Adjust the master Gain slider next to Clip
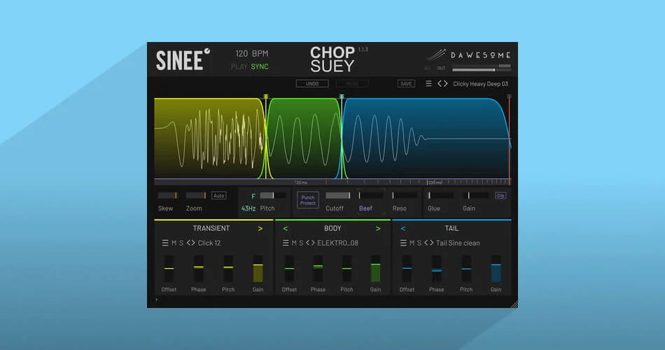Viewport: 665px width, 350px height. point(475,195)
